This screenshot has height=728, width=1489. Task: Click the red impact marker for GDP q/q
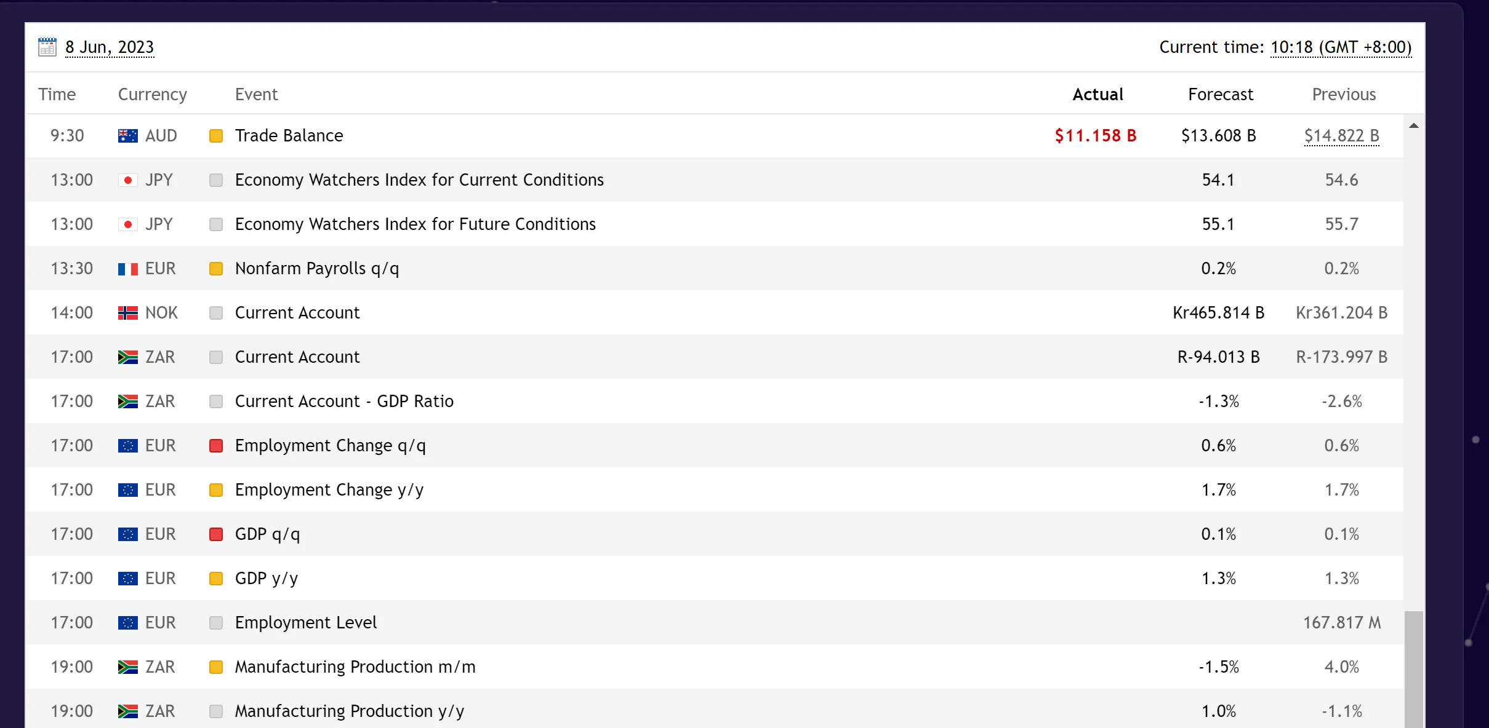point(216,534)
